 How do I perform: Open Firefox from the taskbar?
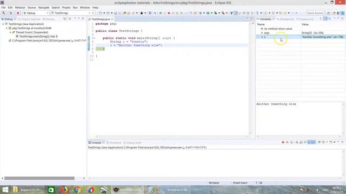point(64,190)
